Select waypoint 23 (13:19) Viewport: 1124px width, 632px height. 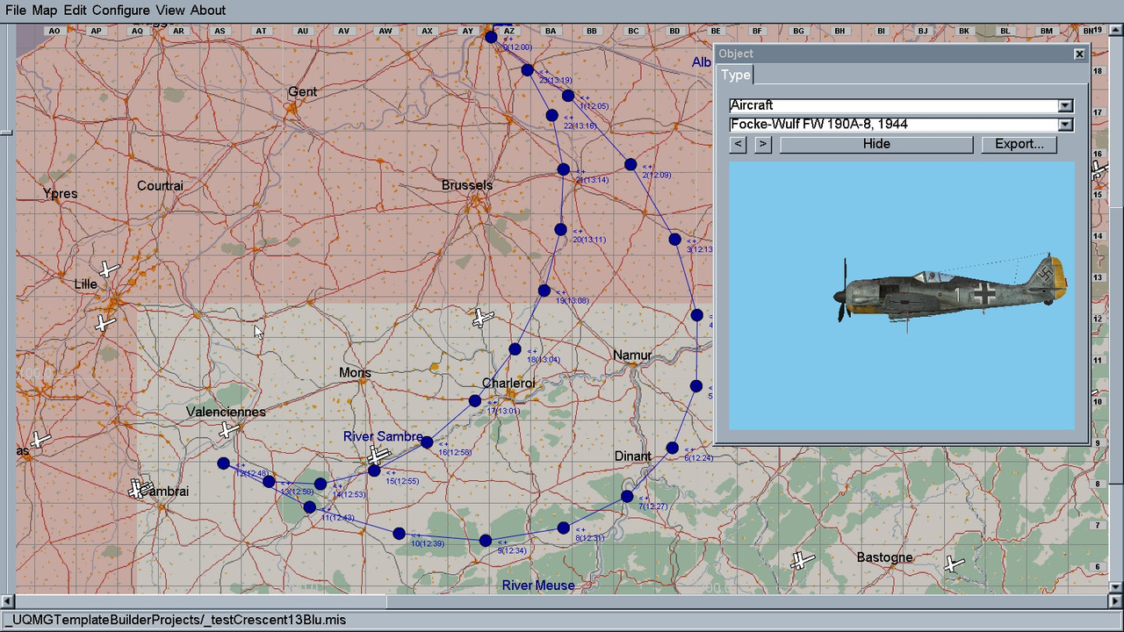tap(527, 70)
